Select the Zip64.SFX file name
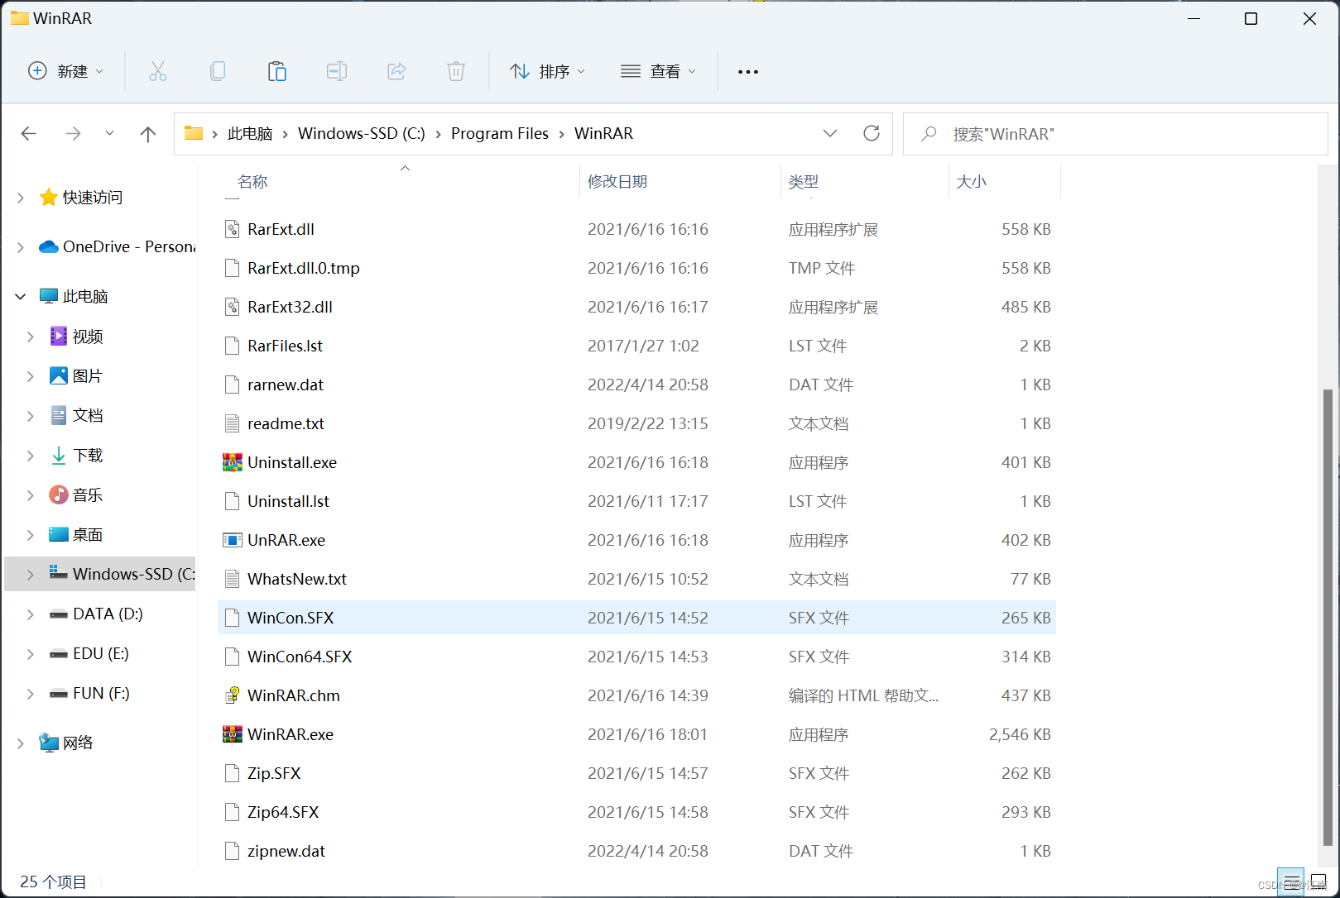Viewport: 1340px width, 898px height. click(x=283, y=812)
